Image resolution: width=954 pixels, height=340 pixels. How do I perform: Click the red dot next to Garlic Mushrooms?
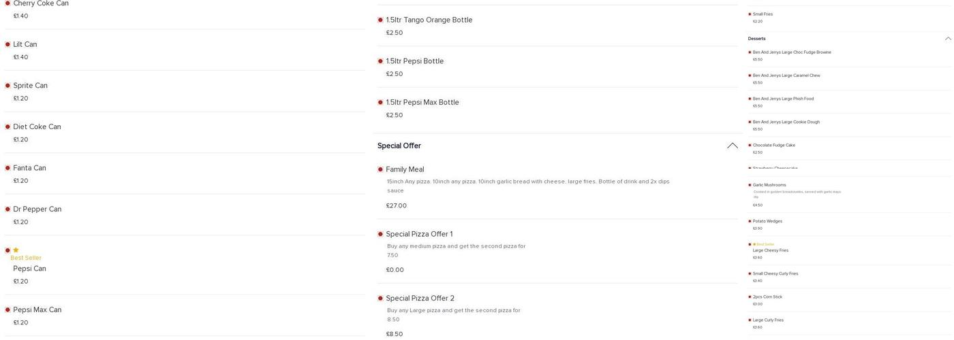pos(750,185)
